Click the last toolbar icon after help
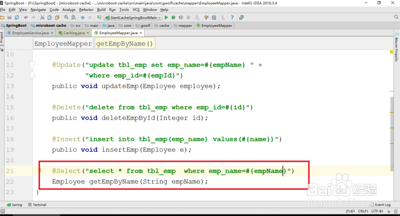 coord(241,17)
